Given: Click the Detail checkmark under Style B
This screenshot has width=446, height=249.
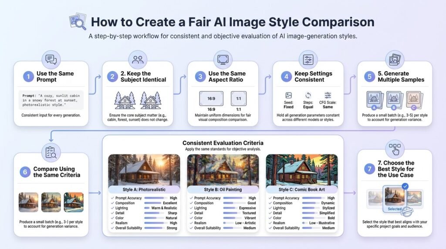Looking at the screenshot, I should (192, 213).
